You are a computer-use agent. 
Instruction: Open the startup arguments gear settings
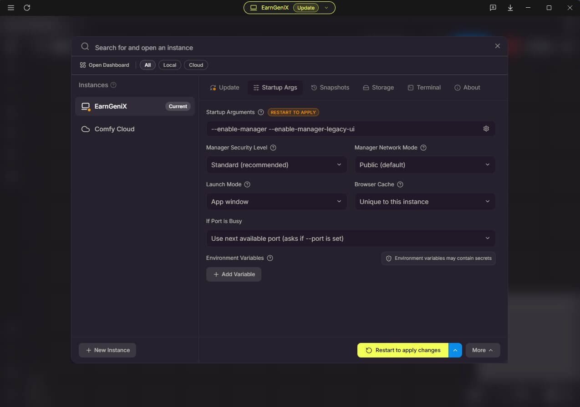click(x=486, y=129)
